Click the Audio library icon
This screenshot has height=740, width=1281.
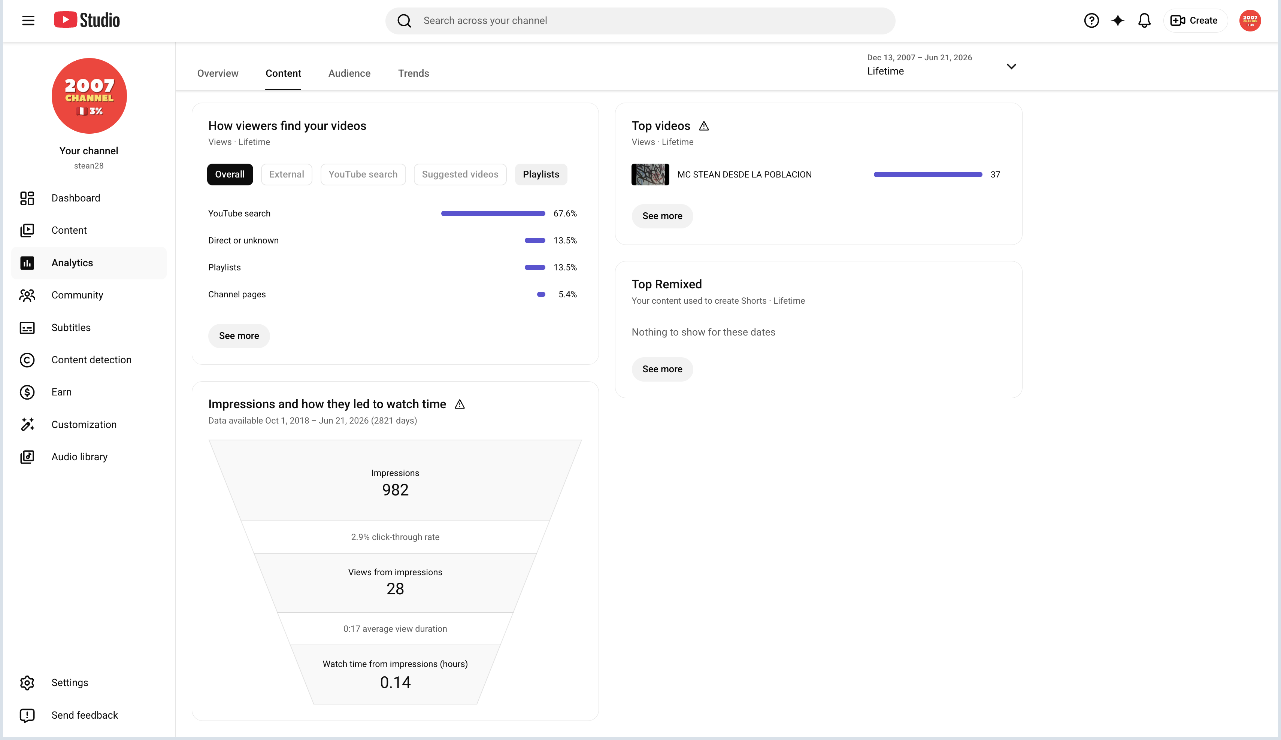[x=27, y=457]
